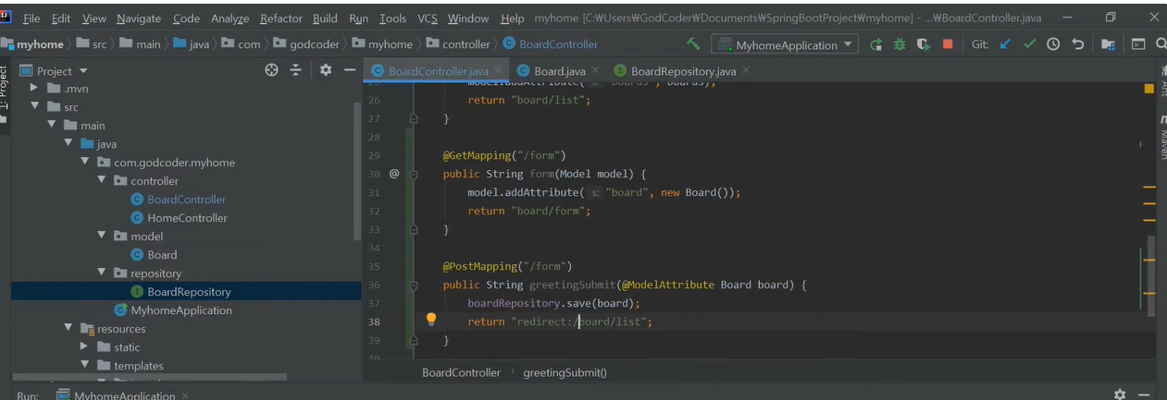Click the Debug bug icon

900,44
